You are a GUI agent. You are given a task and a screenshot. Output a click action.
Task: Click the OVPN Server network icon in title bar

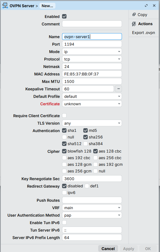click(5, 6)
